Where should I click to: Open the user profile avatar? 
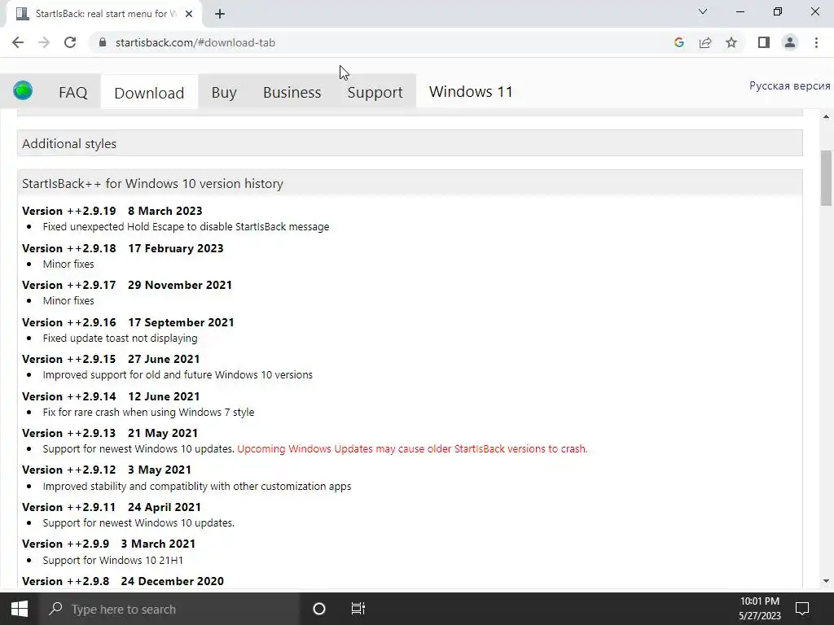[x=790, y=42]
